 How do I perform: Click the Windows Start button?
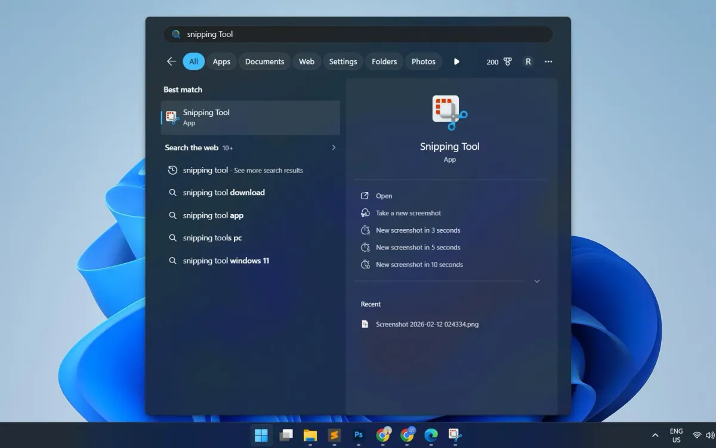pos(261,435)
